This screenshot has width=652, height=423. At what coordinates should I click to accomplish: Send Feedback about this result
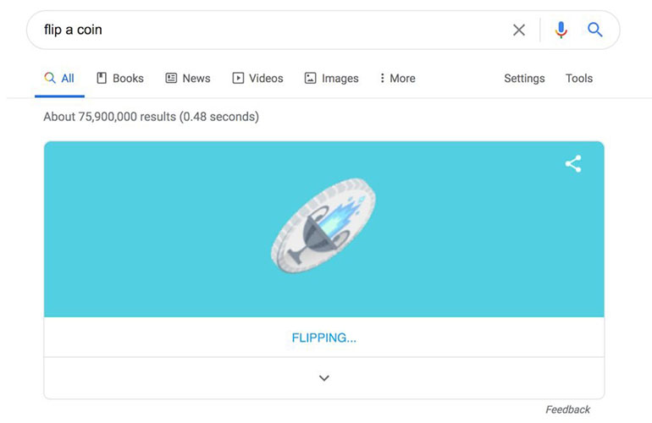coord(567,409)
